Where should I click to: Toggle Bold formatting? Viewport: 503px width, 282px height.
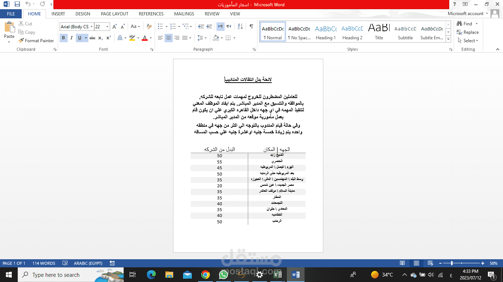tap(63, 38)
